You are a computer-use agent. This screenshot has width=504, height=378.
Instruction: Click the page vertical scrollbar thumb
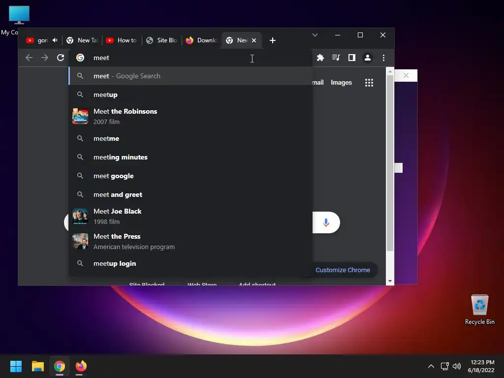tap(390, 163)
